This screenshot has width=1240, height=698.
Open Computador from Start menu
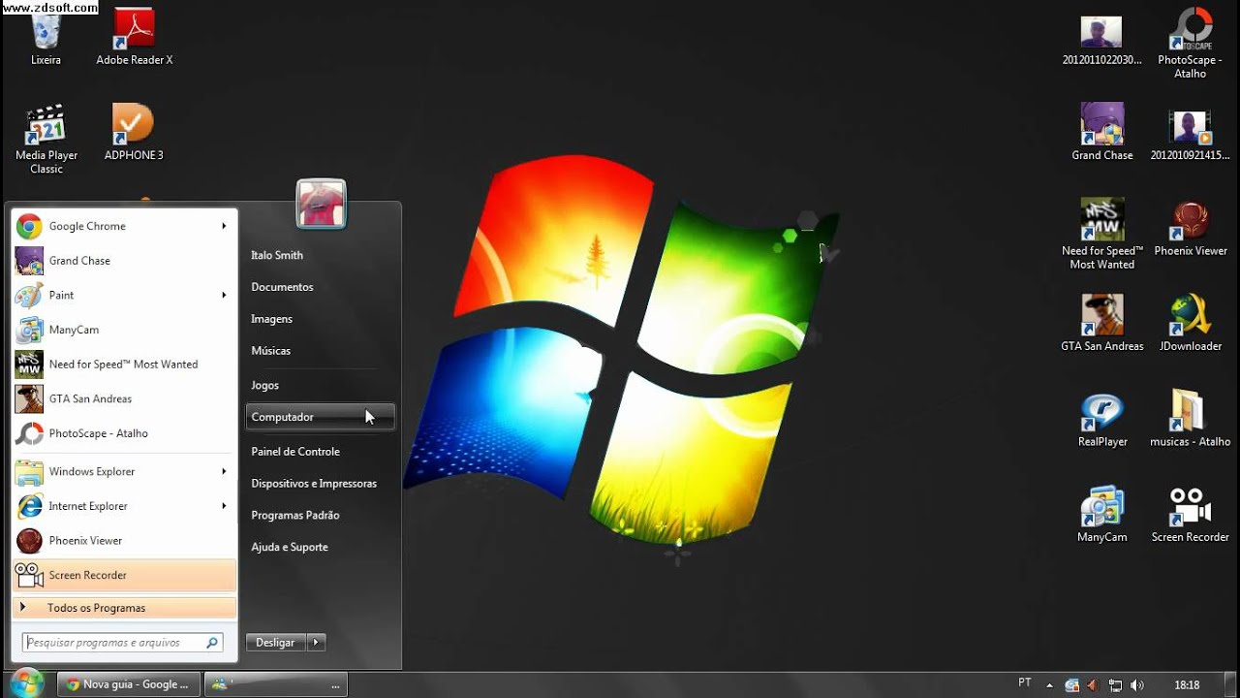point(320,417)
